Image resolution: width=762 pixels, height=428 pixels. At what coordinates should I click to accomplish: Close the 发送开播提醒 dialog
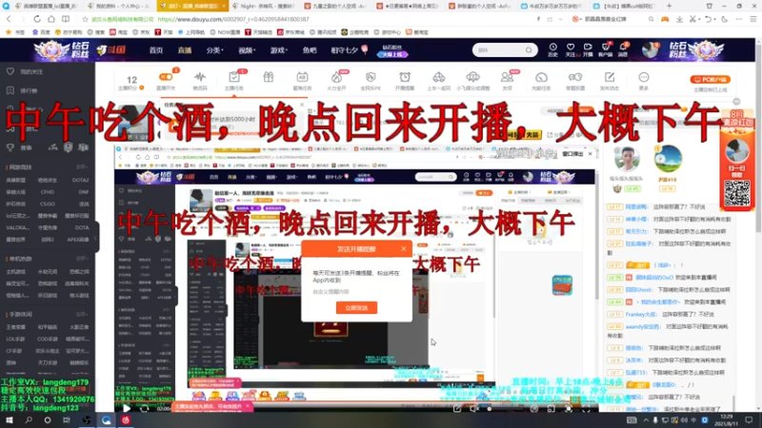pyautogui.click(x=403, y=249)
